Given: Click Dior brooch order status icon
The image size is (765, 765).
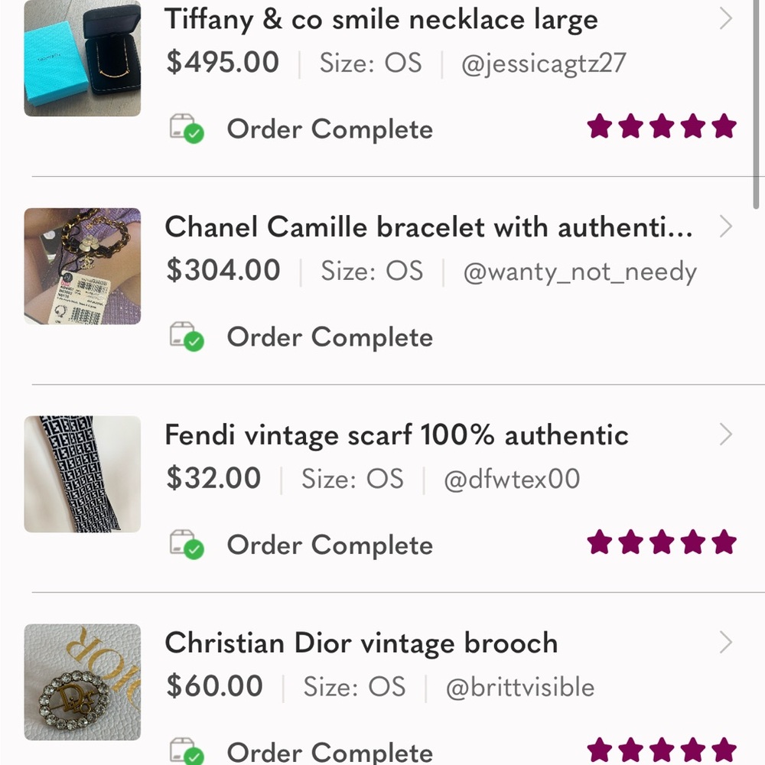Looking at the screenshot, I should tap(186, 751).
